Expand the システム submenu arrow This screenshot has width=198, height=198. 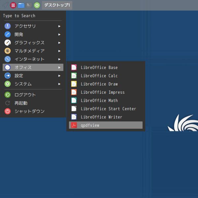59,84
